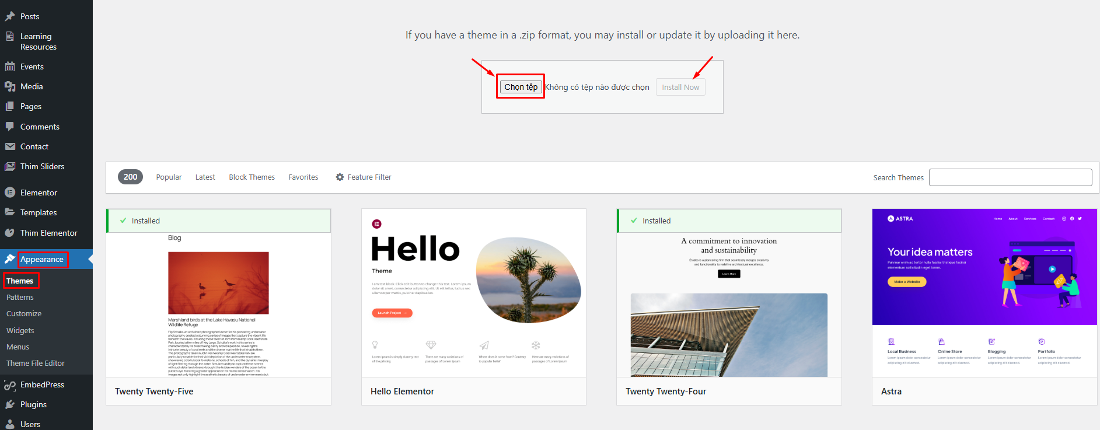Open the Templates folder icon

coord(10,212)
